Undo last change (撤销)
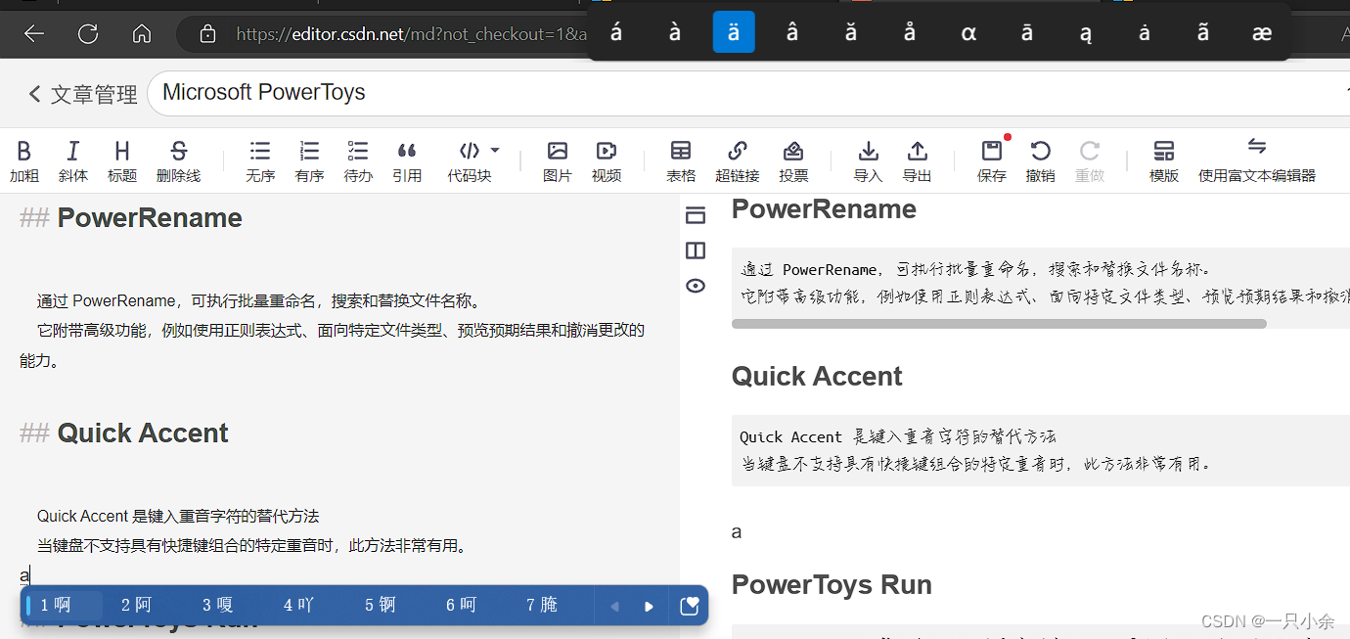The width and height of the screenshot is (1350, 639). (x=1041, y=161)
